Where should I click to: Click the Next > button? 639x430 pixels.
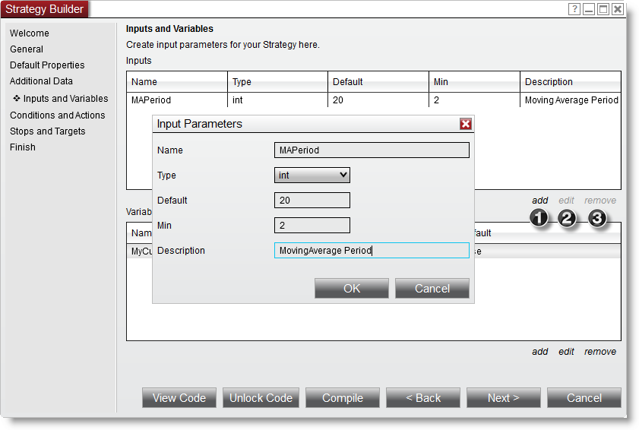coord(503,398)
